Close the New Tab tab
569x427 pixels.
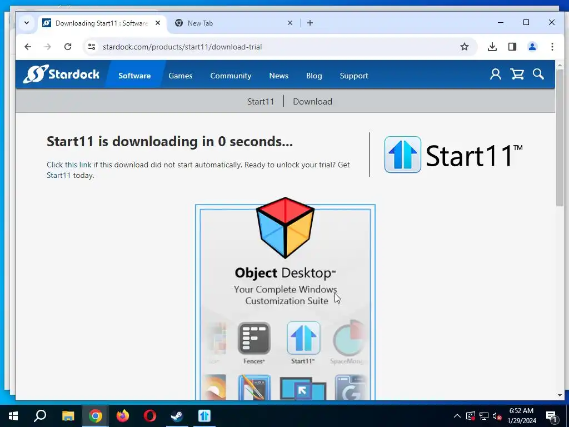(x=290, y=23)
